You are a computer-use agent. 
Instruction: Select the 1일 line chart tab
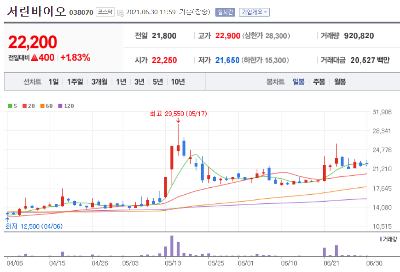(x=53, y=81)
